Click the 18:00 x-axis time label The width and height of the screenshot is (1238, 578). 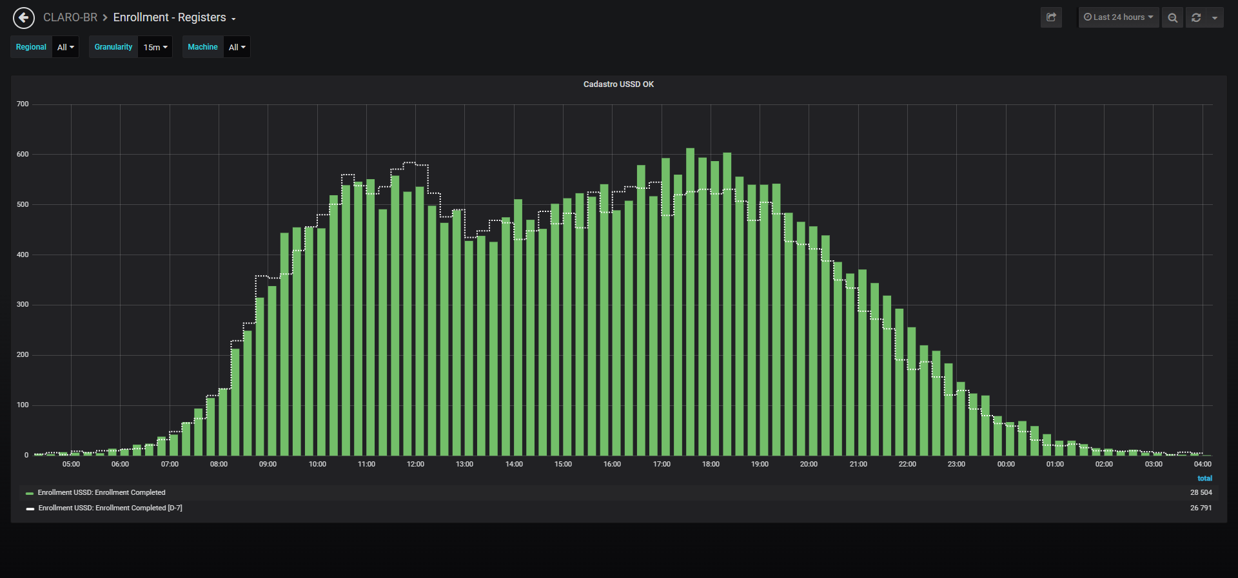(x=711, y=464)
